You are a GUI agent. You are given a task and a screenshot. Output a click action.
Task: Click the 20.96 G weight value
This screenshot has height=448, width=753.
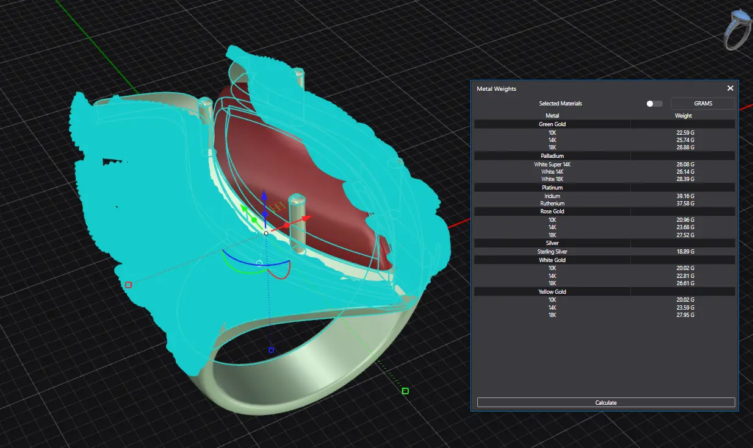685,219
